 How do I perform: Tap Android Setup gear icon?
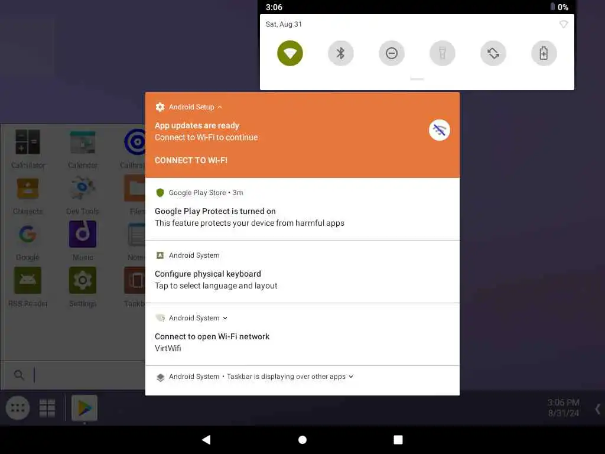[160, 107]
